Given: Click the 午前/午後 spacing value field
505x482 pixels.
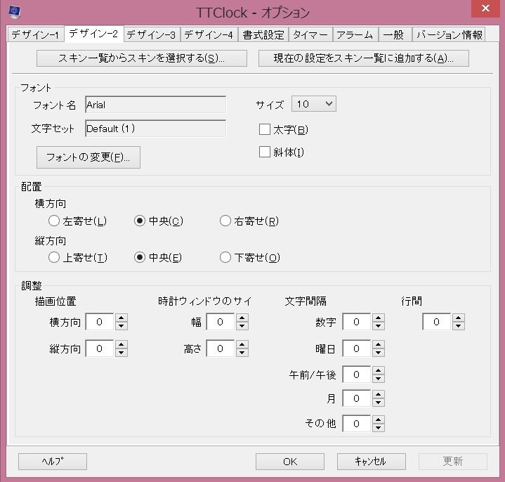Looking at the screenshot, I should (357, 374).
